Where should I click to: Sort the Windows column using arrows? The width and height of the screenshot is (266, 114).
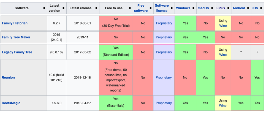[x=193, y=8]
